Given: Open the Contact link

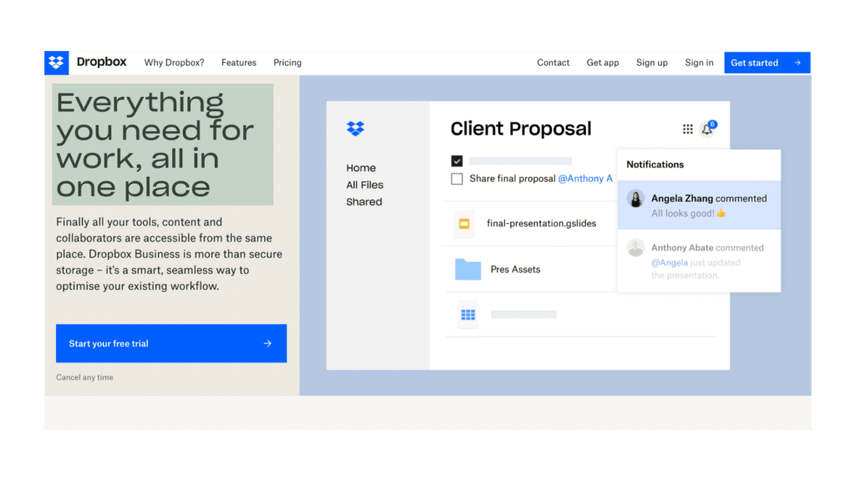Looking at the screenshot, I should point(553,63).
